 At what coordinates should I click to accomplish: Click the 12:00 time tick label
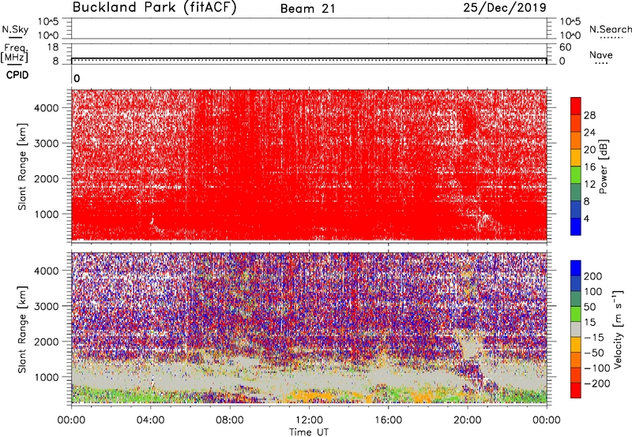pos(309,420)
